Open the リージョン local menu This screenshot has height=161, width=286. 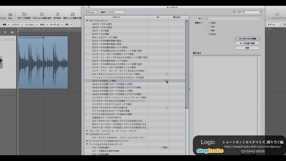(x=31, y=24)
